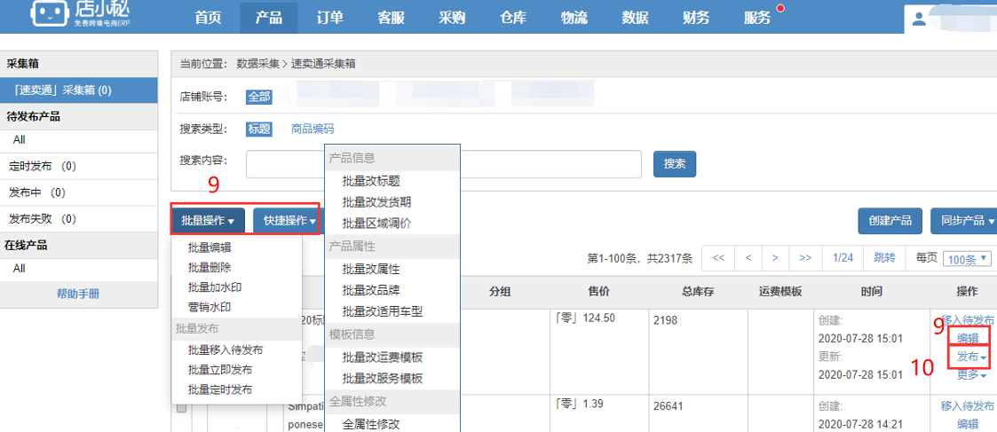Select 全部 store account filter

coord(259,97)
